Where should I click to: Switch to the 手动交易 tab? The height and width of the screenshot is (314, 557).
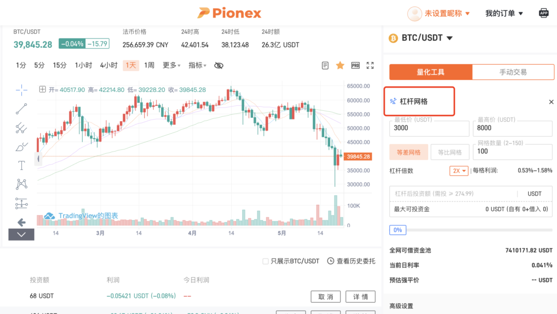(513, 72)
